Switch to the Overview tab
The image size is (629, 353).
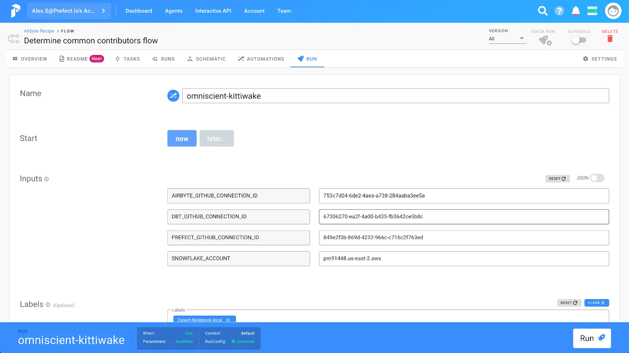30,59
